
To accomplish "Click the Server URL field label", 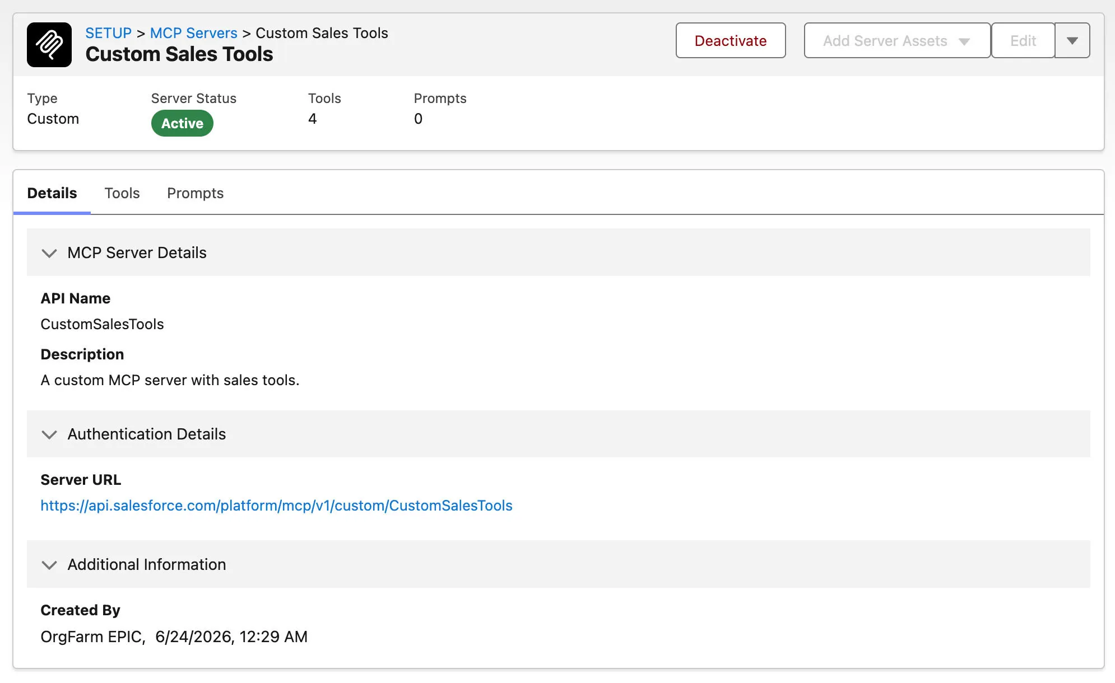I will tap(81, 480).
